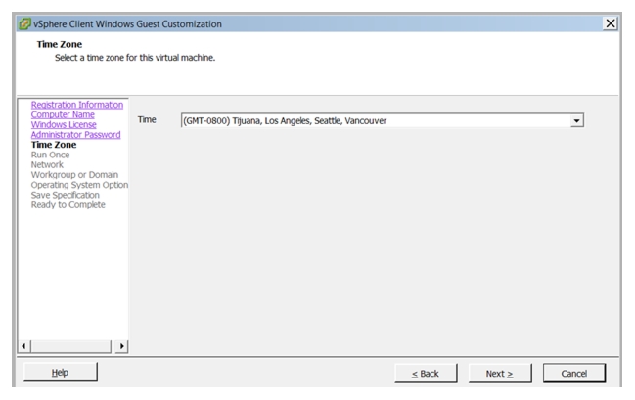635x400 pixels.
Task: Open the Windows License step
Action: (x=64, y=125)
